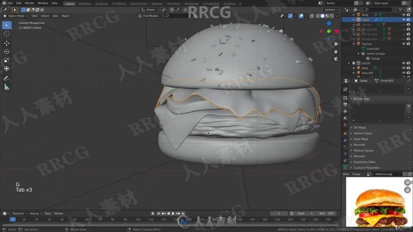Toggle visibility of Area.001 light

(x=404, y=73)
